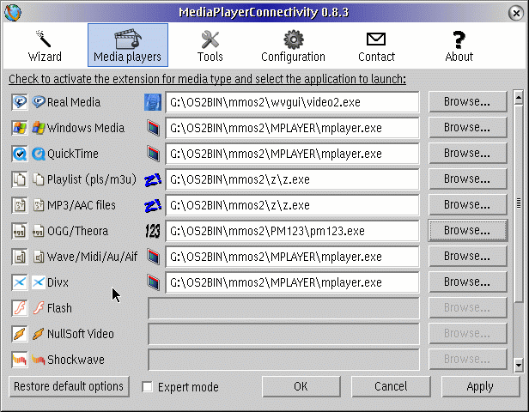This screenshot has height=412, width=529.
Task: Open the Wizard tab
Action: coord(45,45)
